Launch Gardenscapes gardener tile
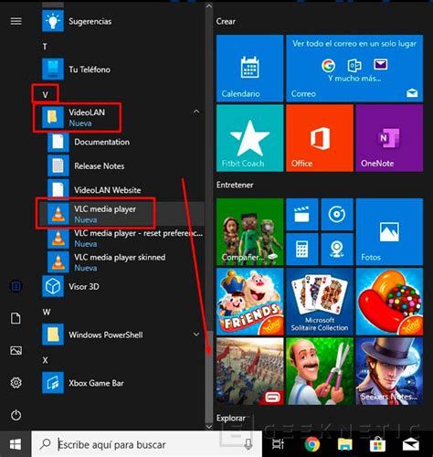The width and height of the screenshot is (433, 457). 320,371
